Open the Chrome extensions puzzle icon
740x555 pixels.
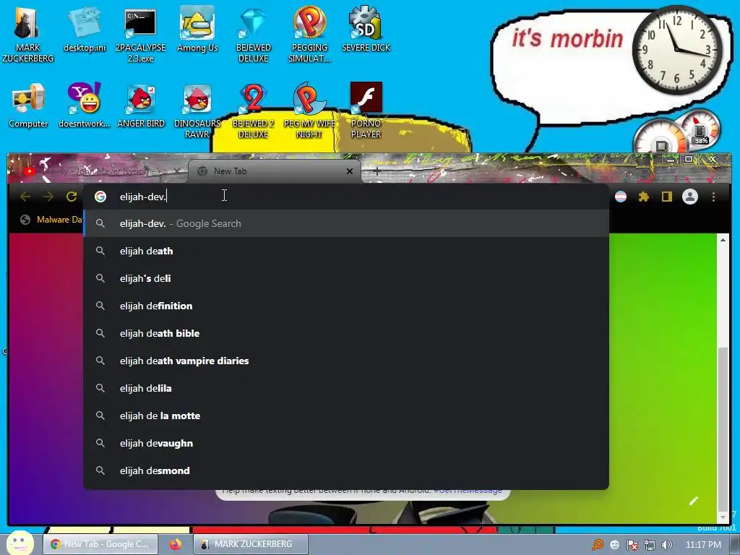tap(644, 197)
